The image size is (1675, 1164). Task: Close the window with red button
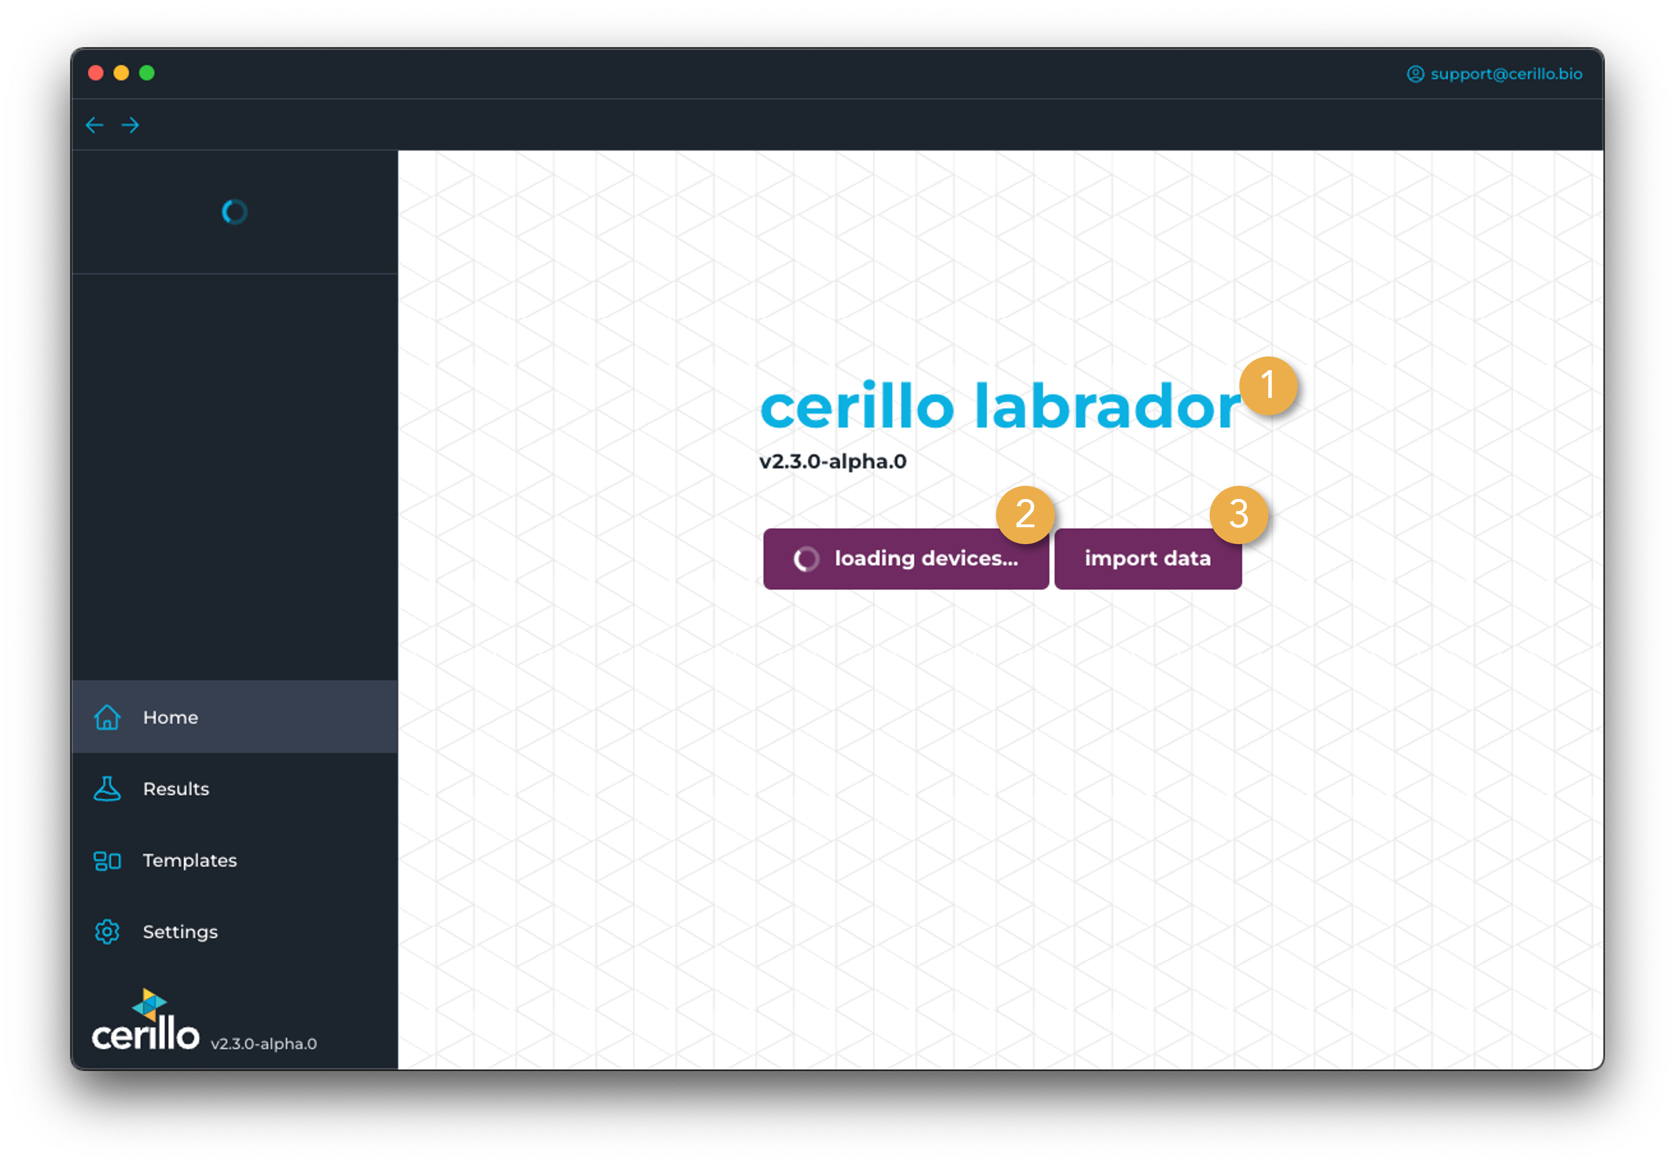96,73
